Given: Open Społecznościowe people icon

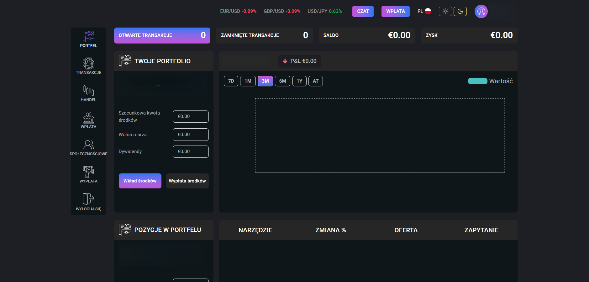Looking at the screenshot, I should pos(88,145).
